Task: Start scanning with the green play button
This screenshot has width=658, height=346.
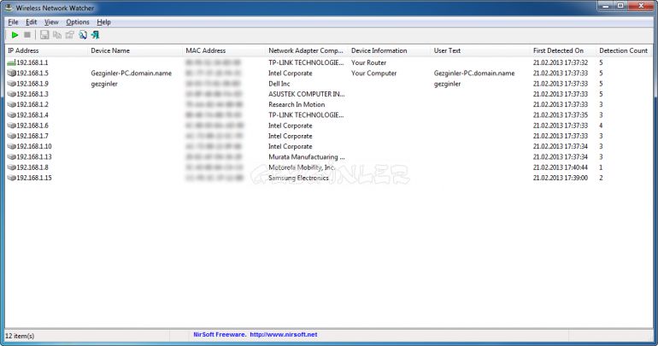Action: (15, 35)
